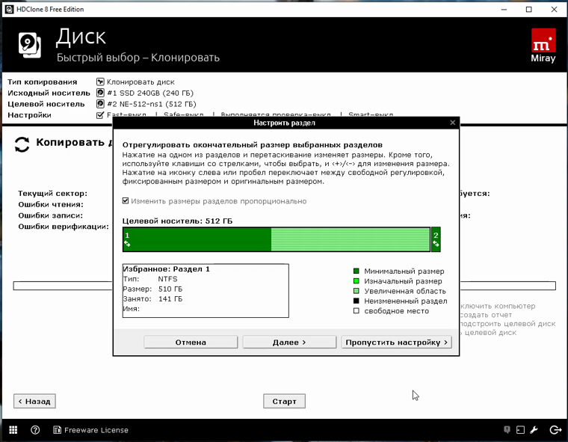The height and width of the screenshot is (442, 568).
Task: Click Пропустить настройку button
Action: 396,343
